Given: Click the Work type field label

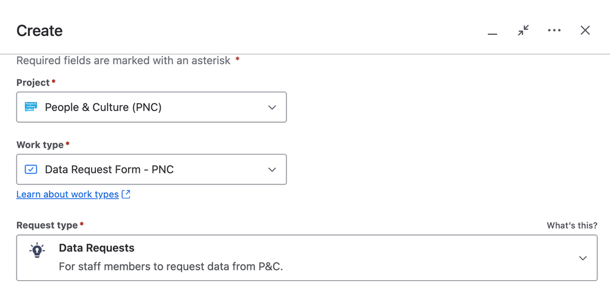Looking at the screenshot, I should click(40, 145).
